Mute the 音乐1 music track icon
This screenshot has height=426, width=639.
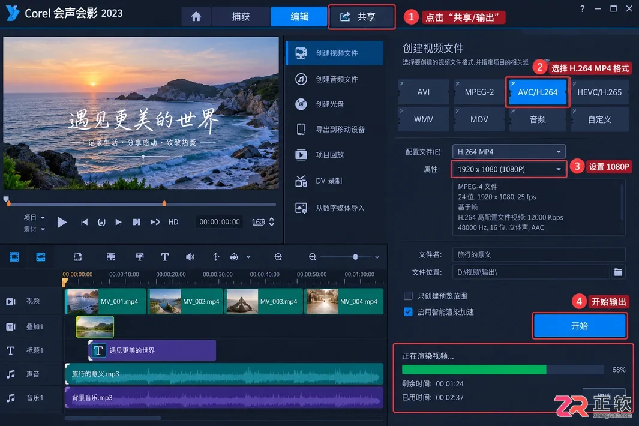click(11, 397)
